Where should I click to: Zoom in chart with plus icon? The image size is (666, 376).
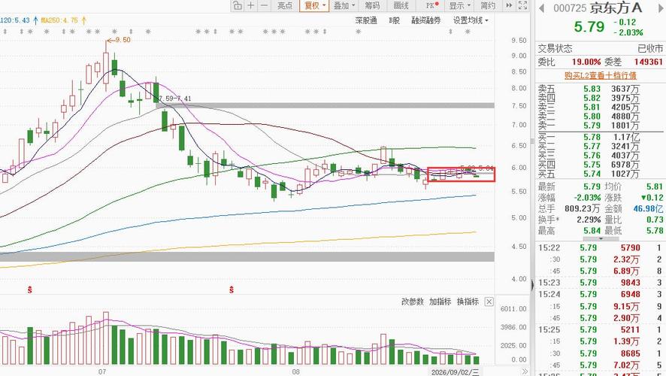(x=251, y=5)
